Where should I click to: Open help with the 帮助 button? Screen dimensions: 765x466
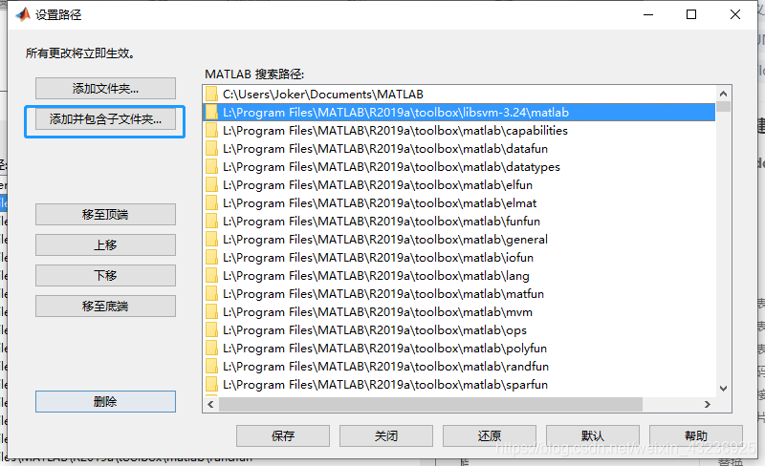tap(696, 435)
